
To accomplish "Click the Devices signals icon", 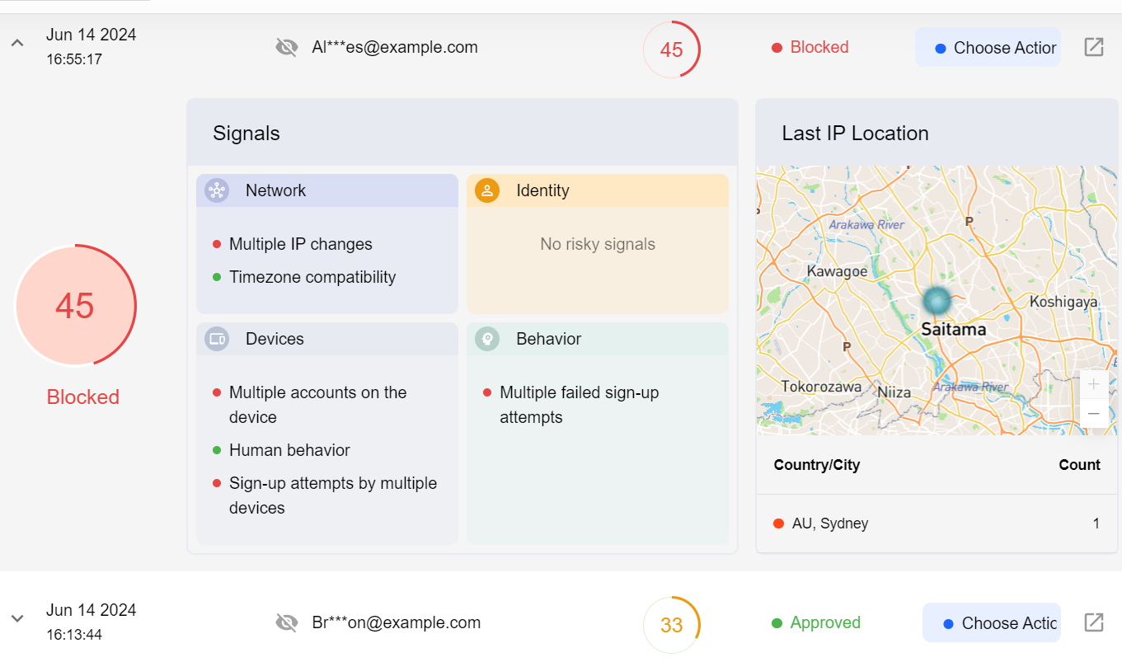I will point(217,339).
